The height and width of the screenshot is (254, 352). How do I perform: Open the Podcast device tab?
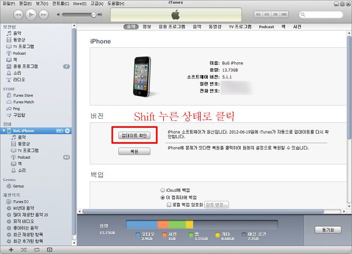coord(267,27)
